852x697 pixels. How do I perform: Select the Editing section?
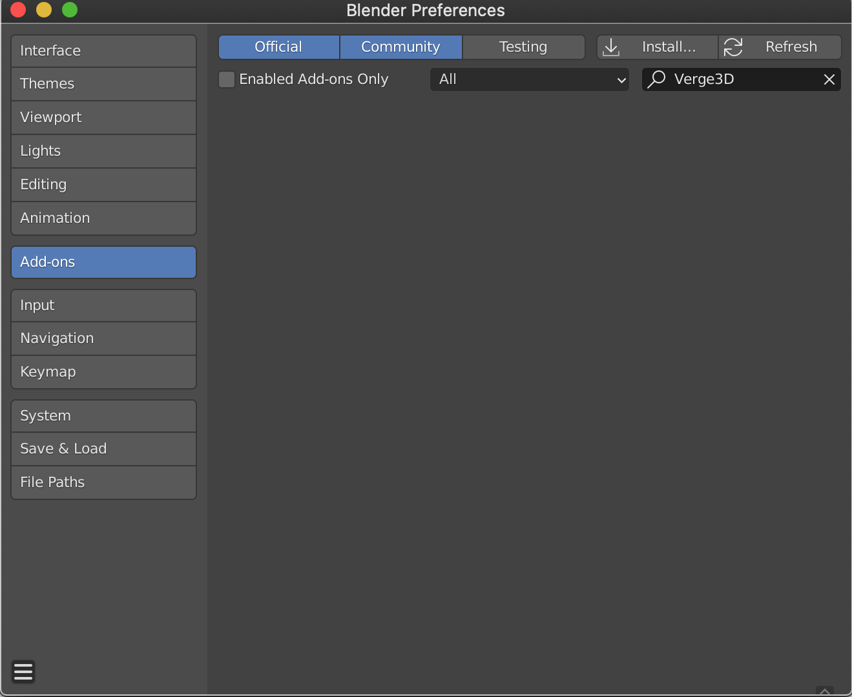(x=103, y=185)
